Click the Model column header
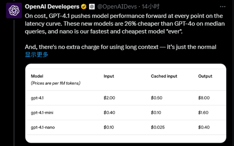Image resolution: width=234 pixels, height=146 pixels. 37,76
